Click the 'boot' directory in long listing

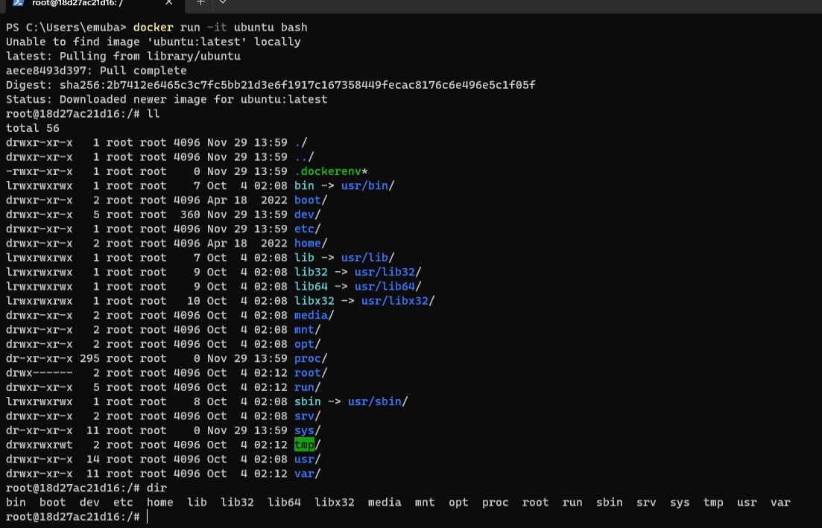click(x=307, y=200)
